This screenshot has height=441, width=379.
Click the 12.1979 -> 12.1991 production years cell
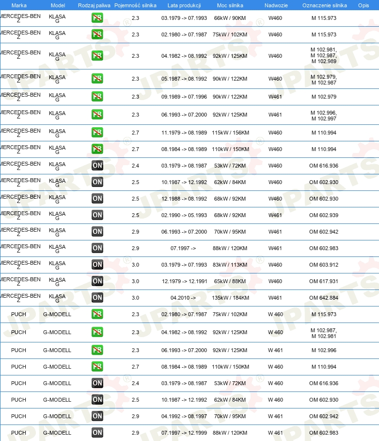(184, 281)
